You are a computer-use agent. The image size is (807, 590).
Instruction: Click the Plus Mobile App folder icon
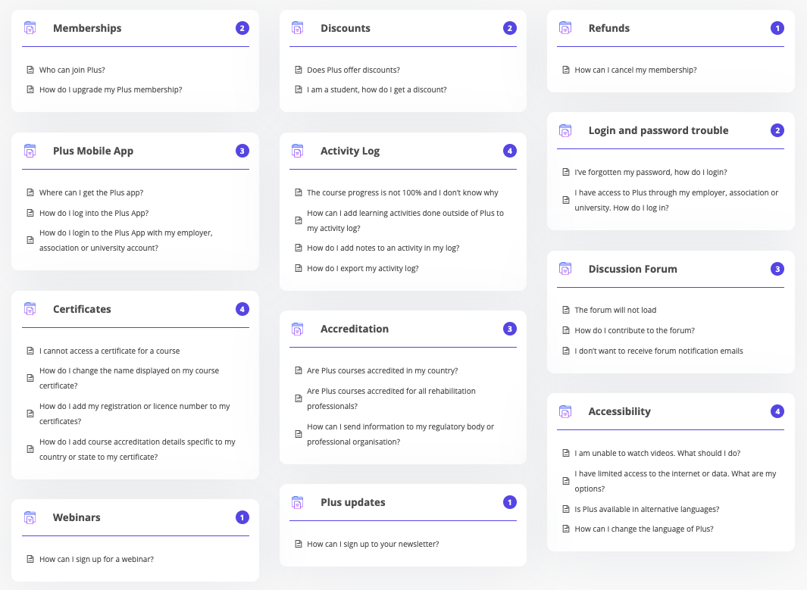pyautogui.click(x=30, y=151)
